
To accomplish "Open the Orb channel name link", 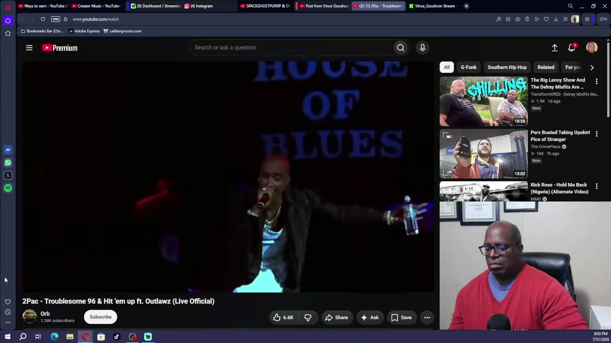I will point(45,314).
